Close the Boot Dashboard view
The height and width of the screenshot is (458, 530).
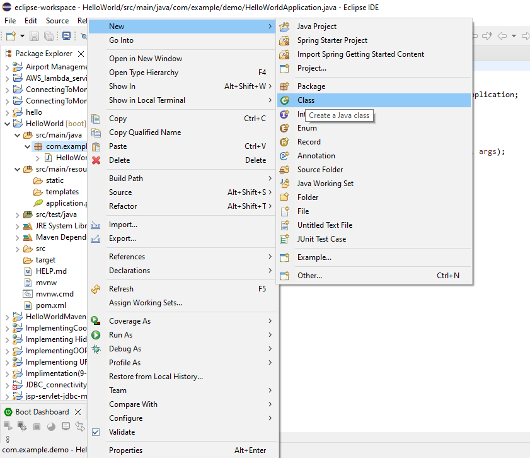78,412
